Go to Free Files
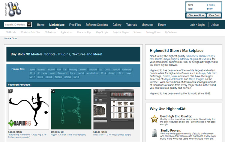The width and height of the screenshot is (225, 142). pyautogui.click(x=75, y=25)
